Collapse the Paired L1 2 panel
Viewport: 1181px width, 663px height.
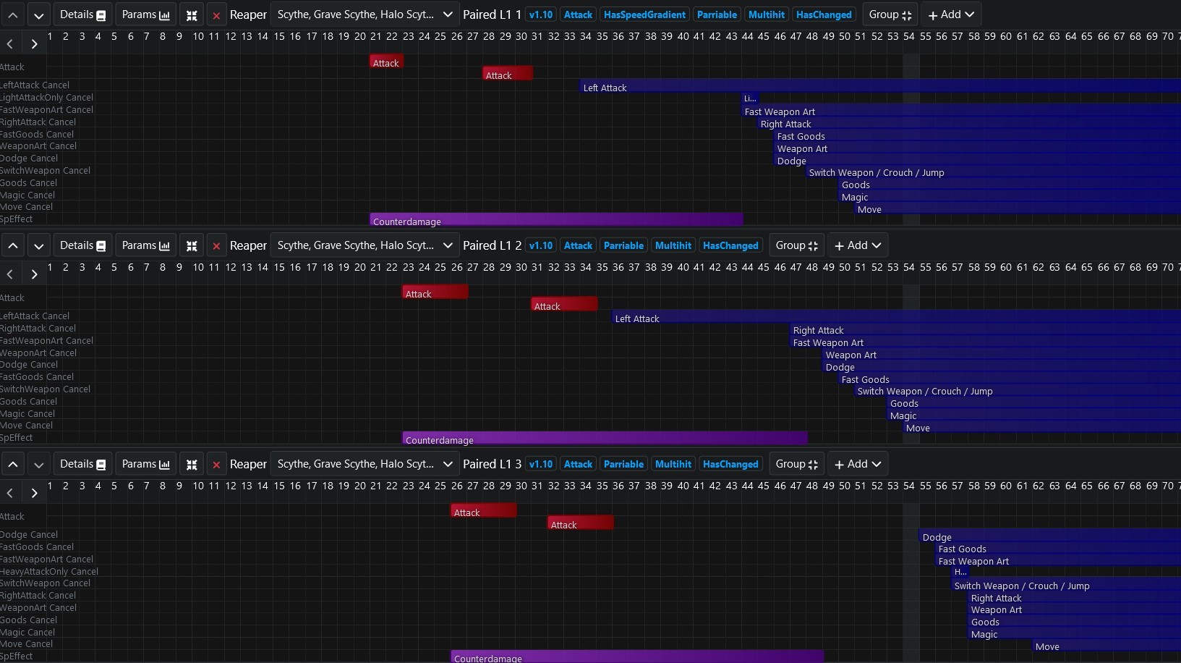[192, 245]
